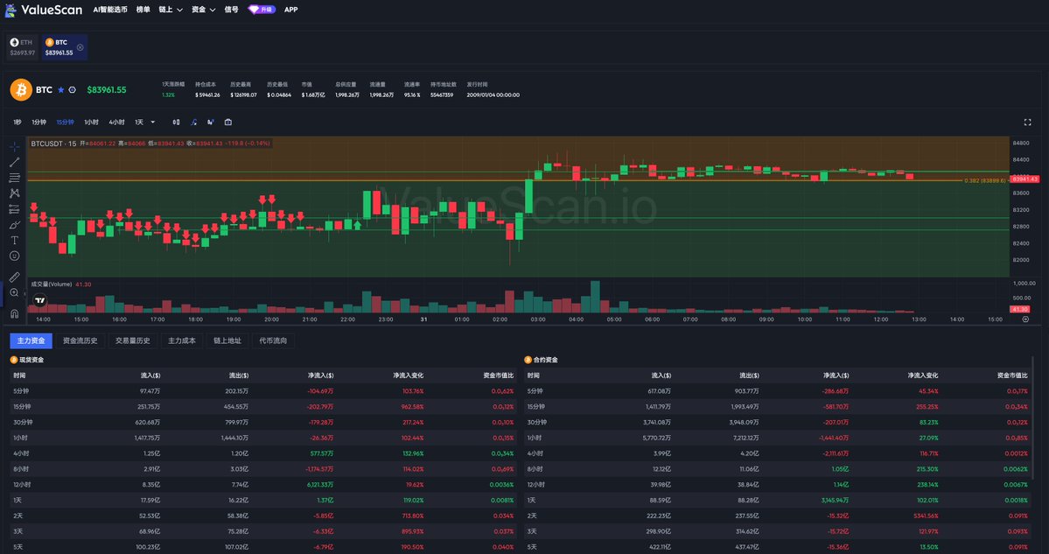The width and height of the screenshot is (1049, 554).
Task: Click the green BTC price $83961.55
Action: (107, 89)
